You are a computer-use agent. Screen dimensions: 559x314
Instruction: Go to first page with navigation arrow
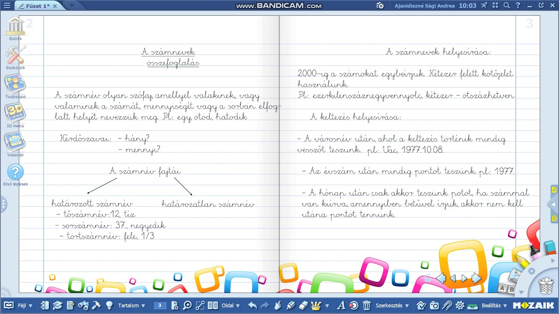tap(441, 278)
